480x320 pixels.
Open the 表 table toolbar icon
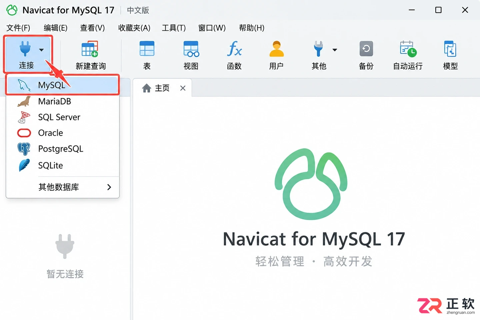pyautogui.click(x=147, y=49)
